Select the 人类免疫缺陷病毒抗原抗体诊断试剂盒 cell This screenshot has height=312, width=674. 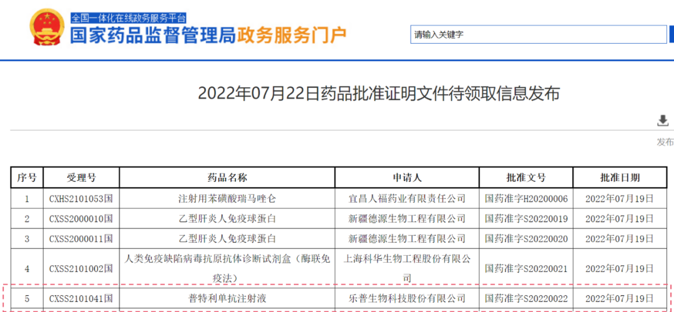227,268
